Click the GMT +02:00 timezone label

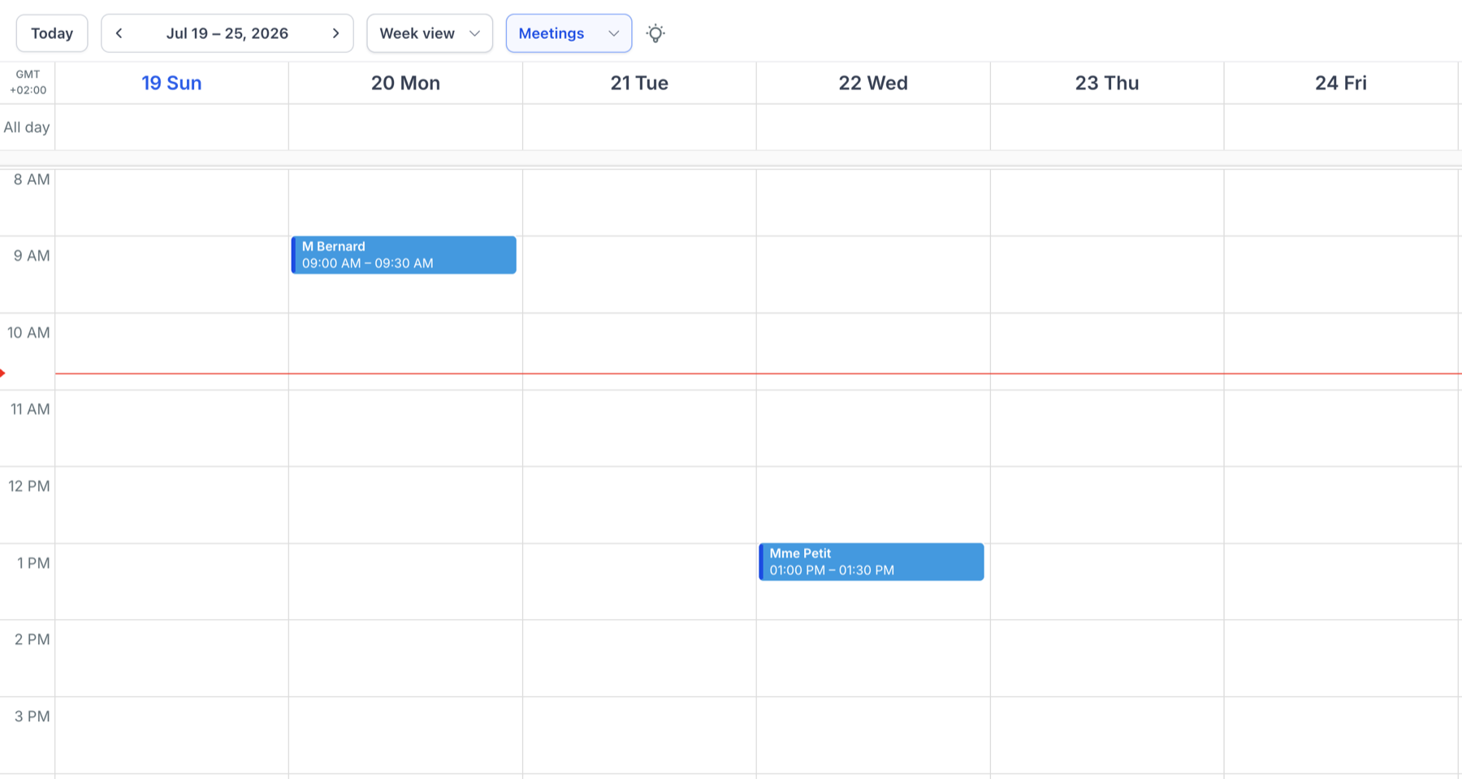pyautogui.click(x=28, y=82)
